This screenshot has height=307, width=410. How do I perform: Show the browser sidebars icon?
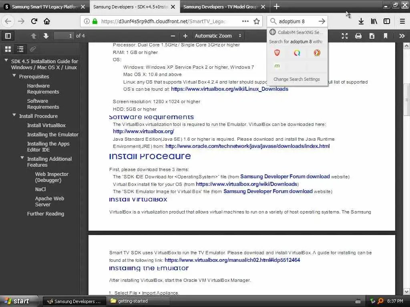coord(387,21)
